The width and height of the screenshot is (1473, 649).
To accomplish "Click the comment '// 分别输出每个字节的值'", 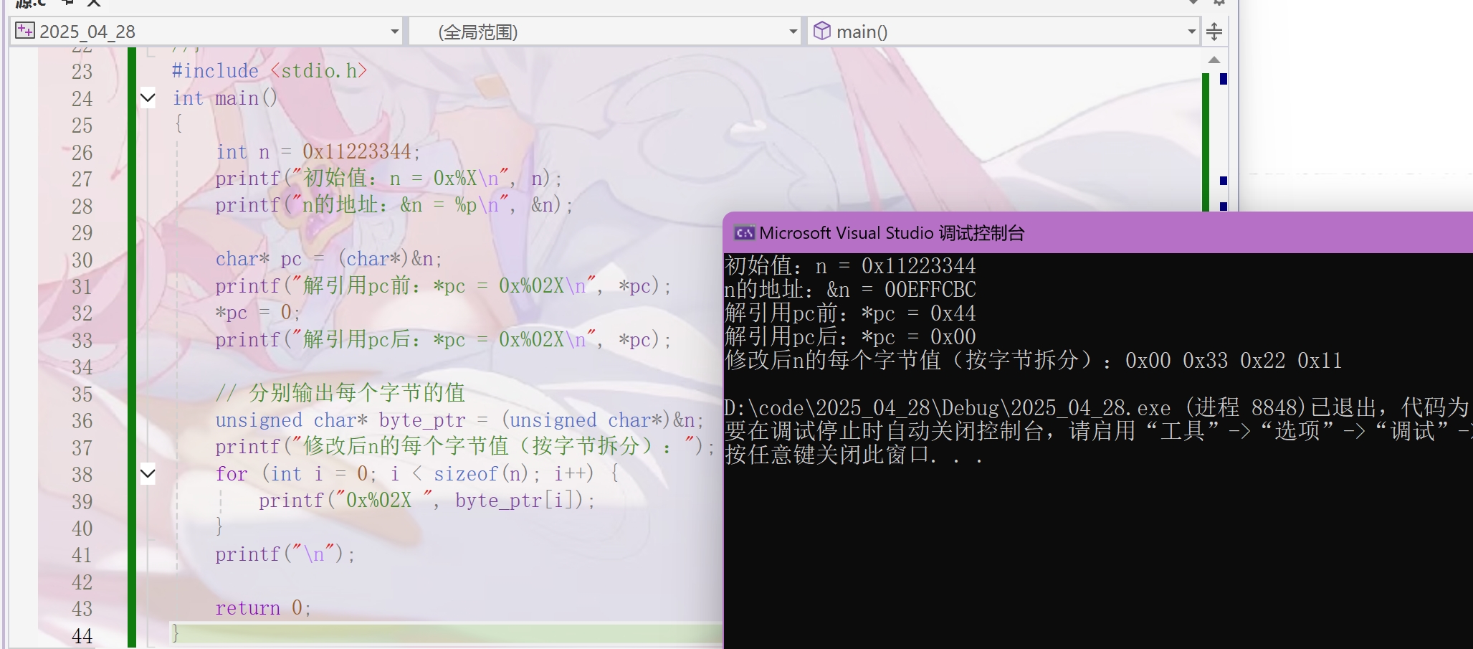I will [x=340, y=393].
